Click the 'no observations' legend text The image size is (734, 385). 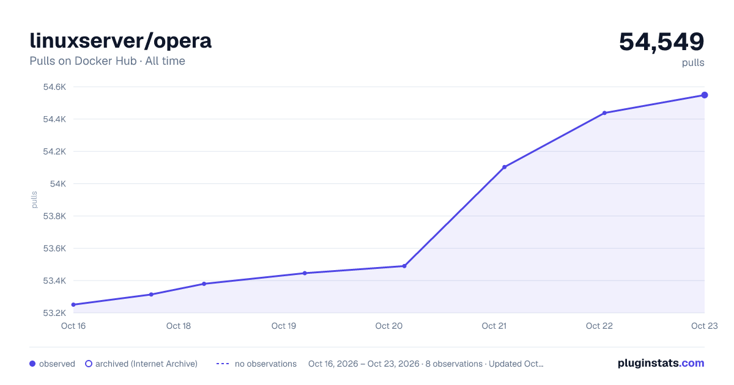point(265,364)
